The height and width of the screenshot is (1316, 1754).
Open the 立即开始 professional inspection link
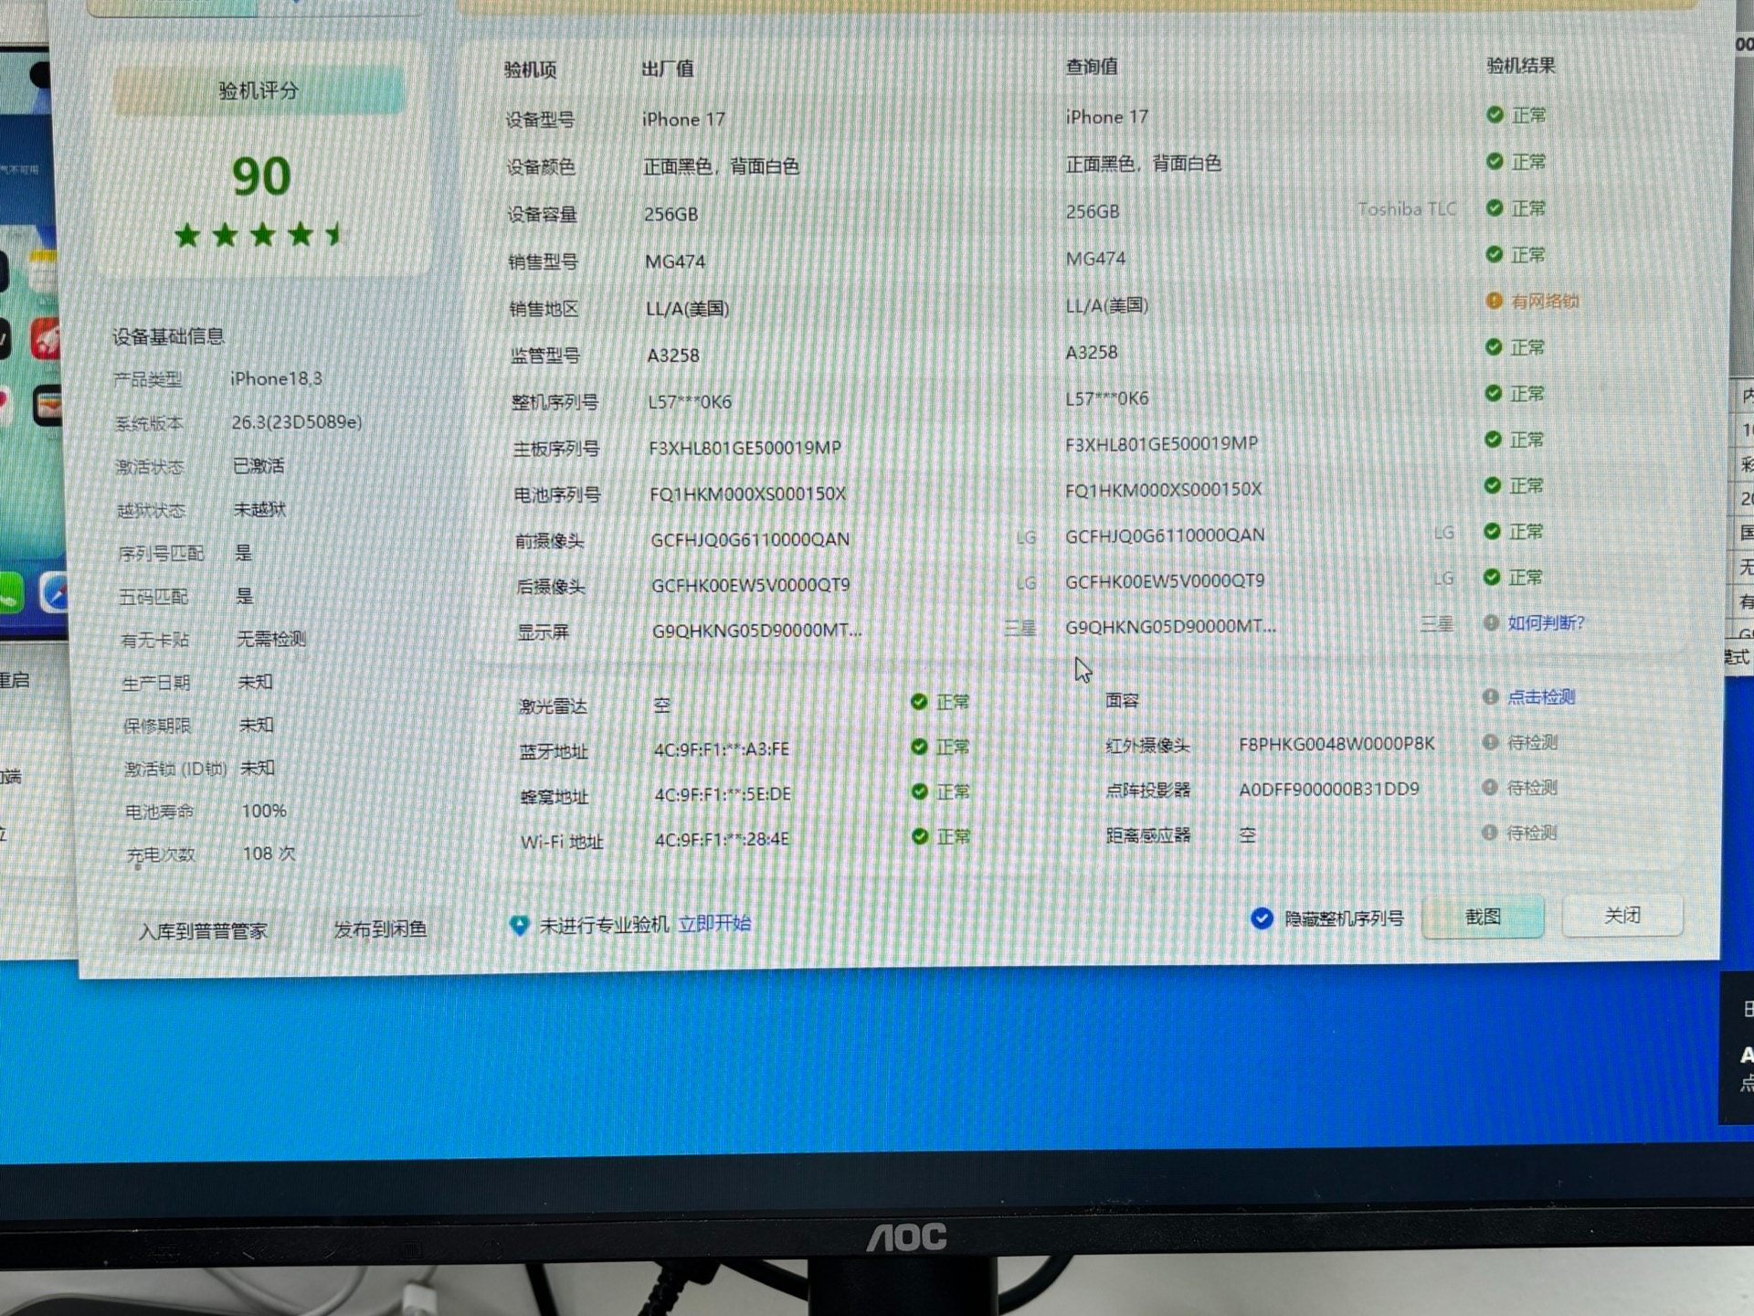coord(714,923)
